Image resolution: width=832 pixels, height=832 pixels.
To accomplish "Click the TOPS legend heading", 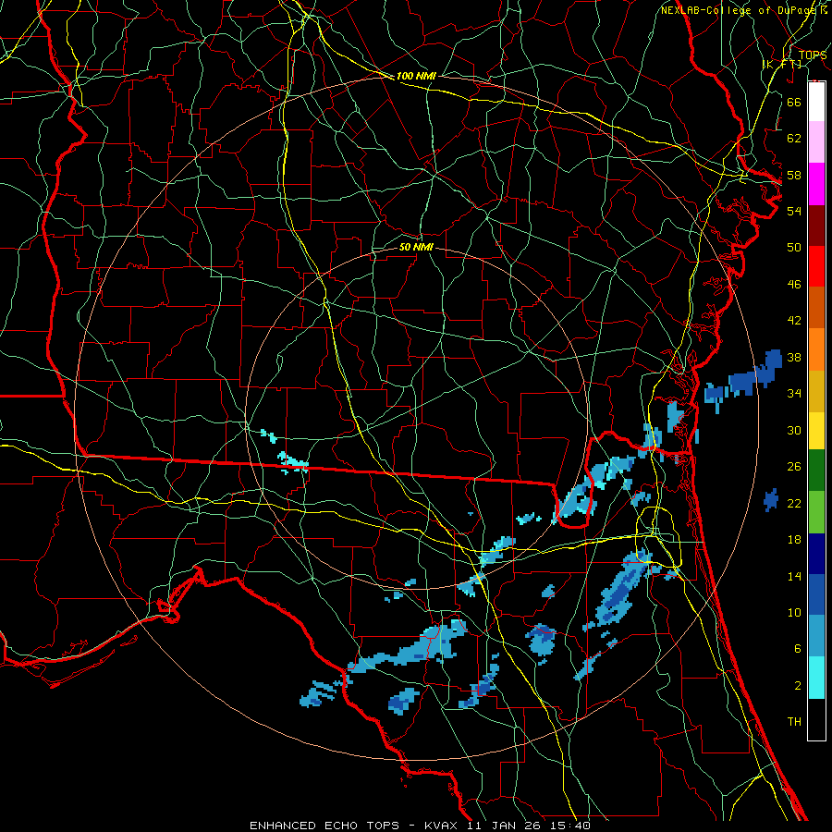I will pyautogui.click(x=813, y=55).
